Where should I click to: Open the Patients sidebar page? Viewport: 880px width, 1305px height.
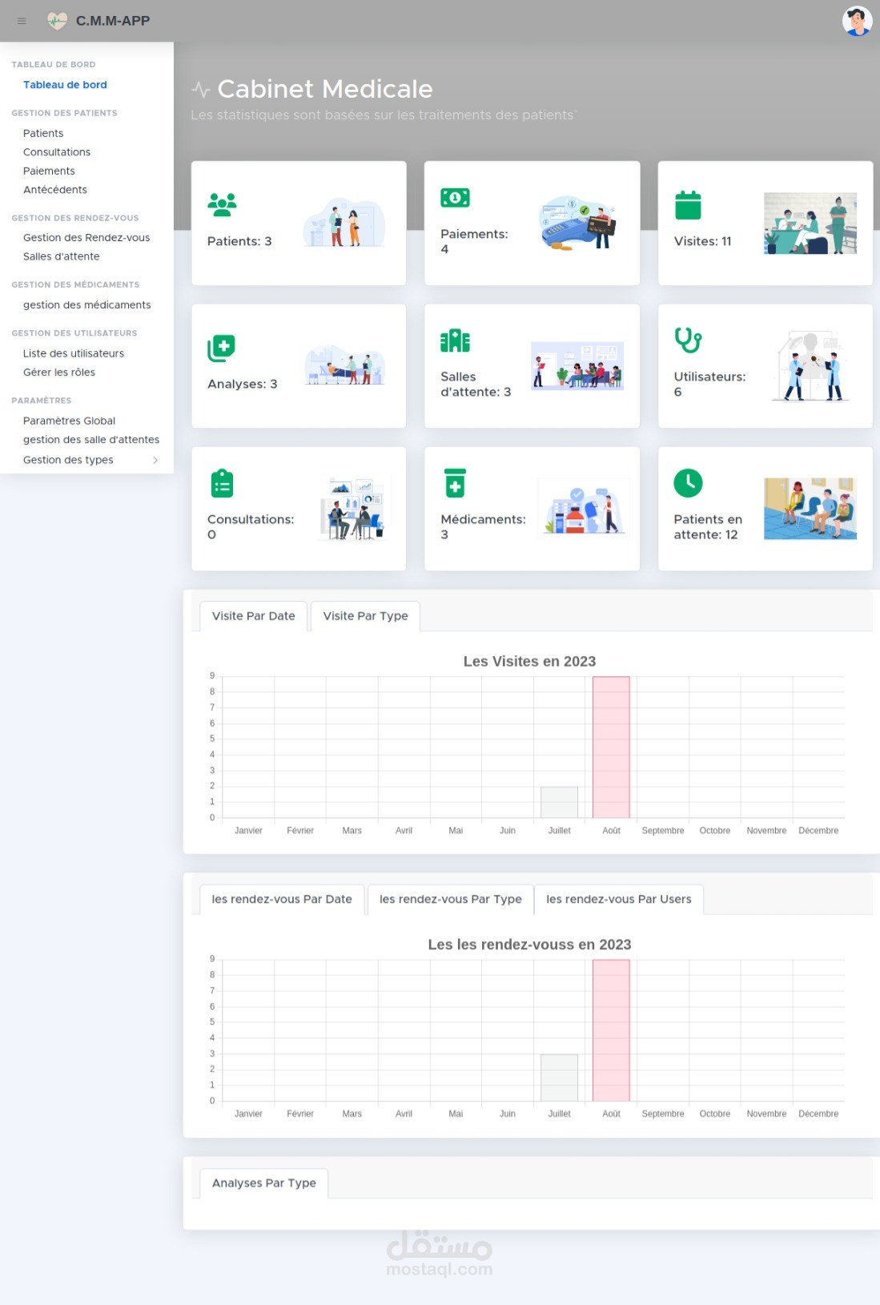43,133
